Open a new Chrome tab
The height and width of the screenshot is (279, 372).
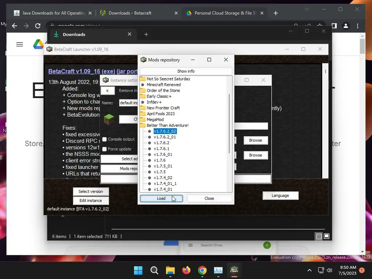click(276, 13)
